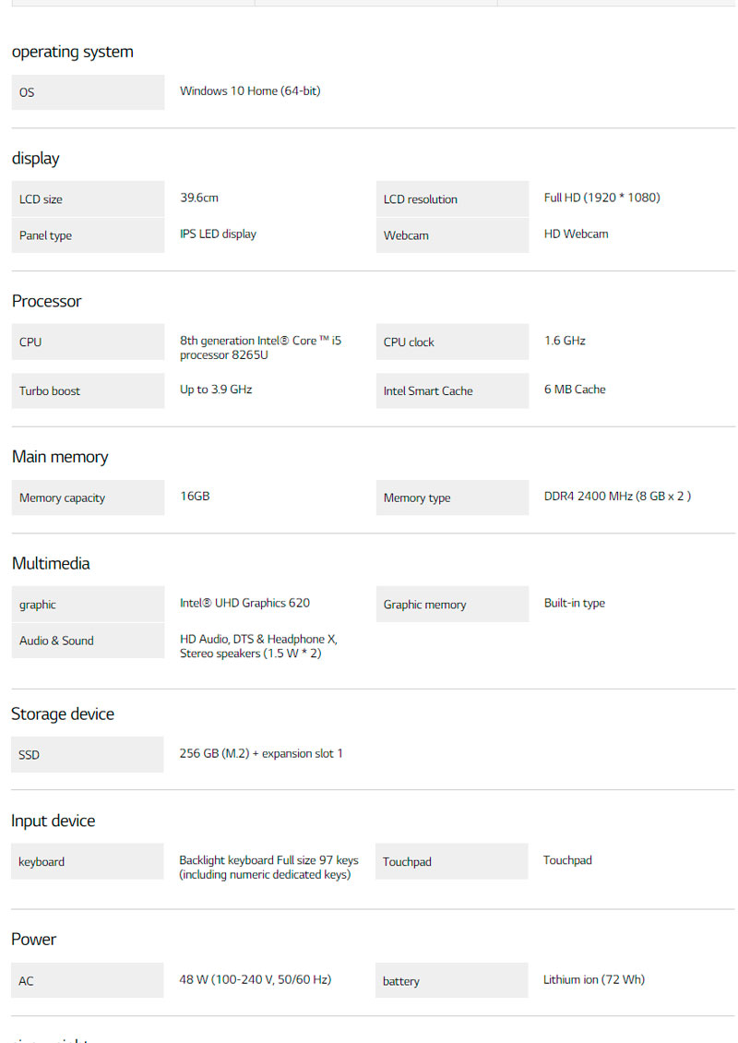Image resolution: width=738 pixels, height=1043 pixels.
Task: Click the gray OS label cell
Action: click(88, 92)
